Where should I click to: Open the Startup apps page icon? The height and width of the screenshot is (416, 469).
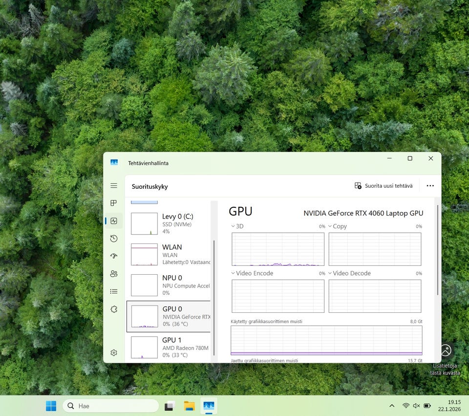[x=114, y=256]
